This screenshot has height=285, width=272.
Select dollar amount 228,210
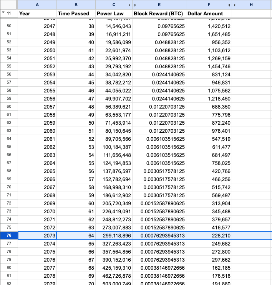coord(209,236)
